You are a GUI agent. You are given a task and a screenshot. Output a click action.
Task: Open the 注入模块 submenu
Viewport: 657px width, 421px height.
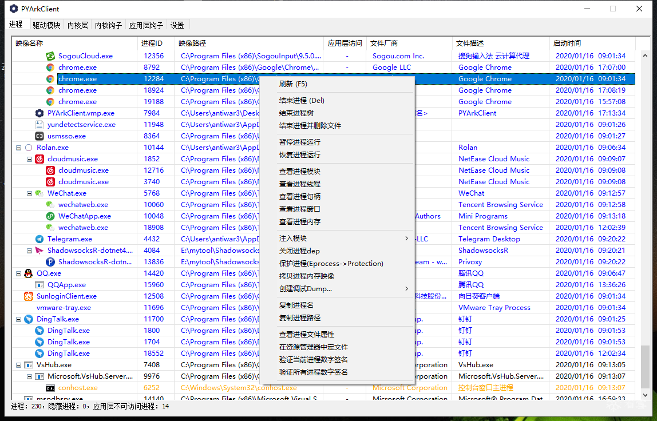(337, 239)
